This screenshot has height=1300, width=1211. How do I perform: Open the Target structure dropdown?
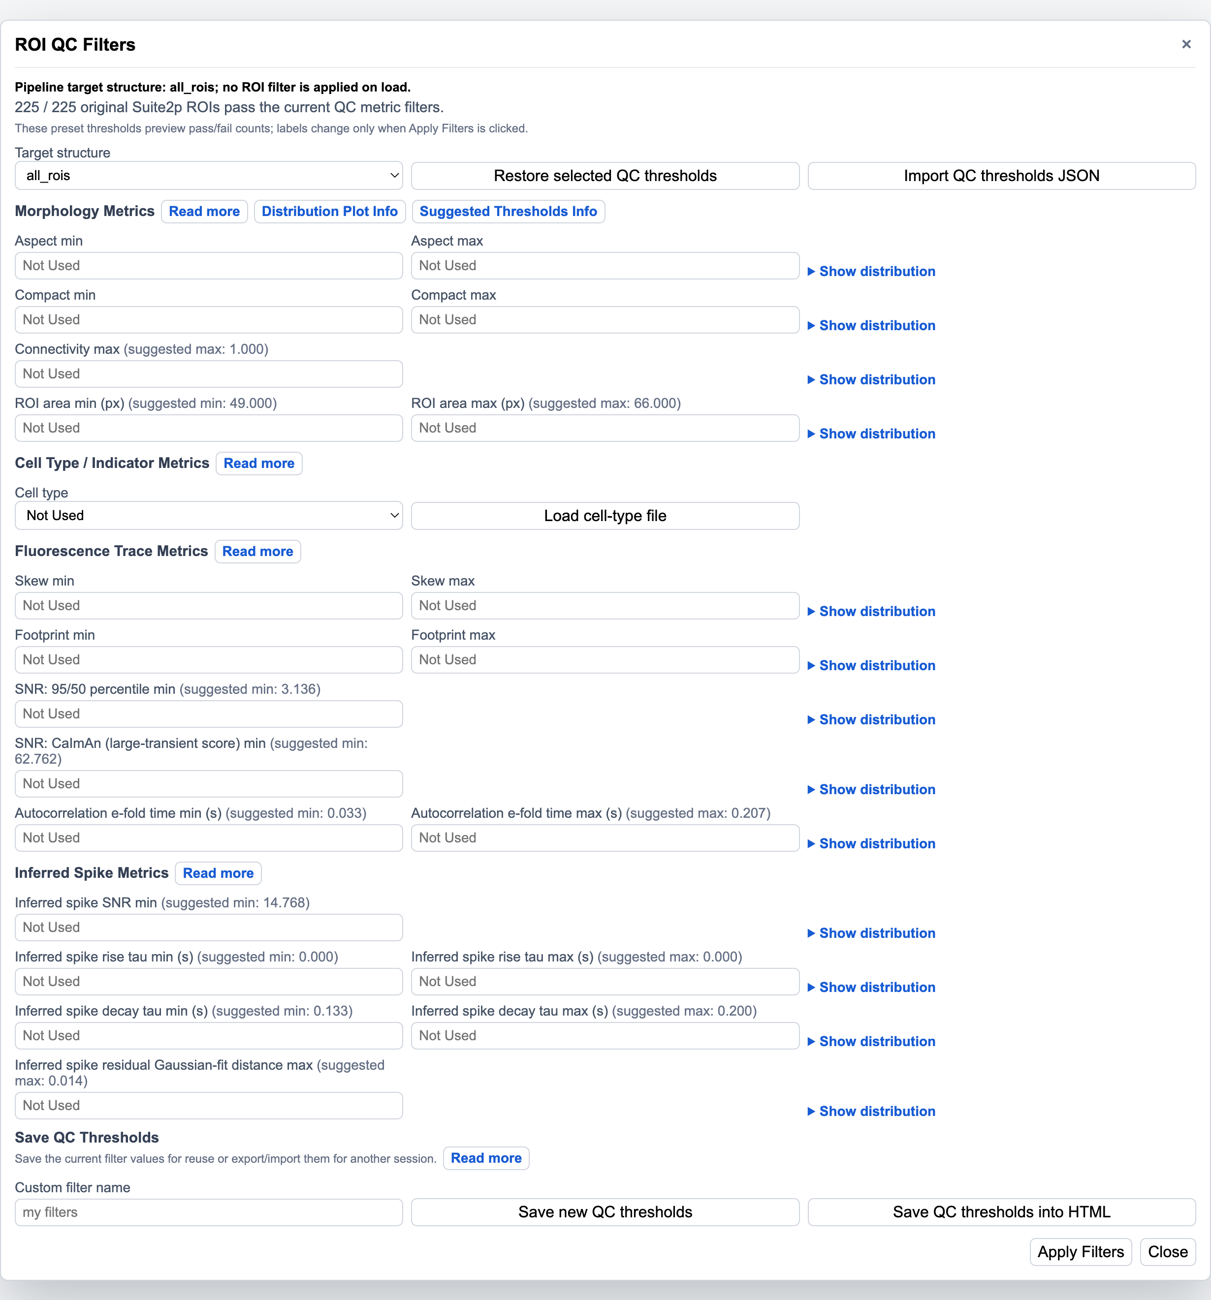[x=209, y=175]
